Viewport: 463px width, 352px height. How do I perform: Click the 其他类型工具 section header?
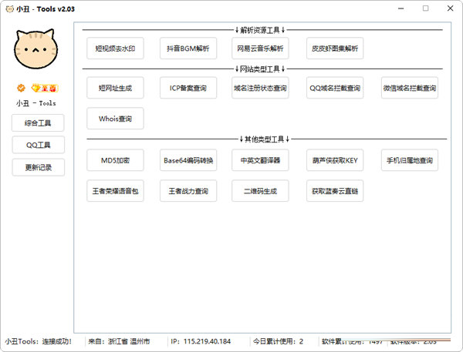tap(265, 139)
